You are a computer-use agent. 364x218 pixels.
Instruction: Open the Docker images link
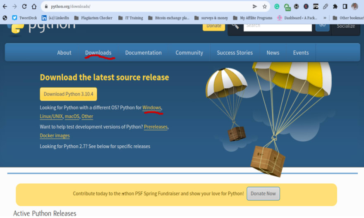55,135
